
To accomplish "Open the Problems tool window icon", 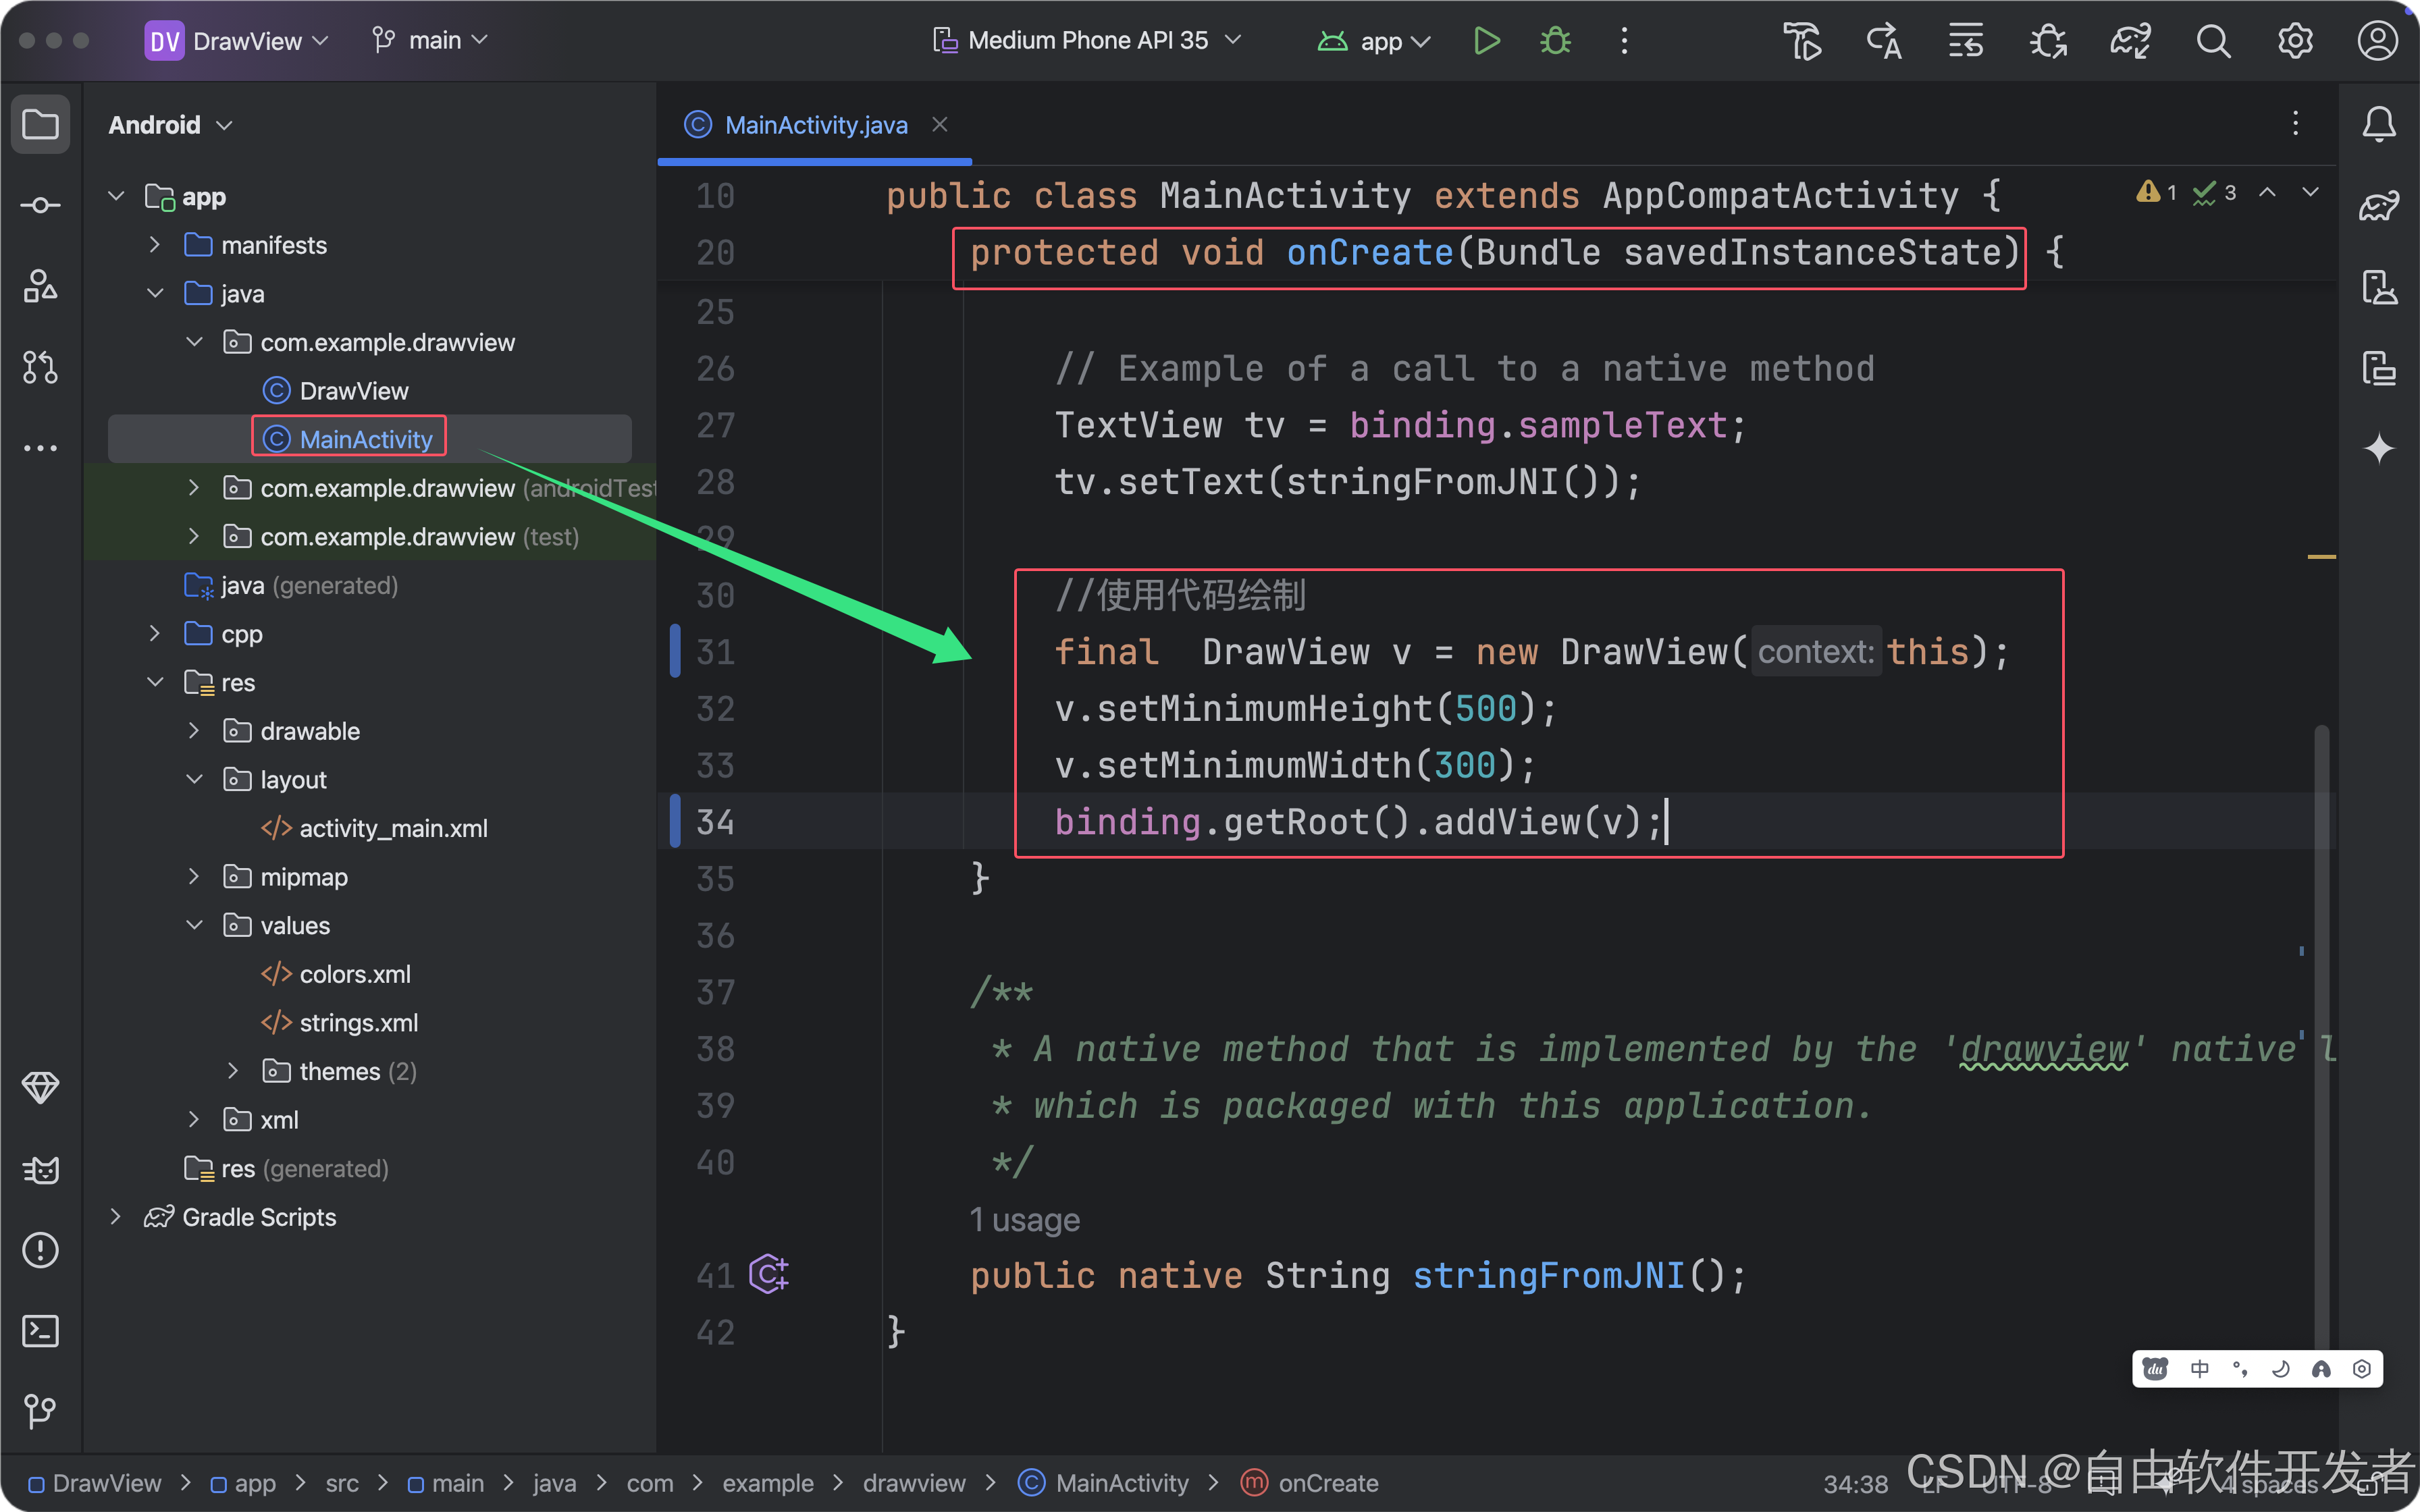I will 40,1250.
